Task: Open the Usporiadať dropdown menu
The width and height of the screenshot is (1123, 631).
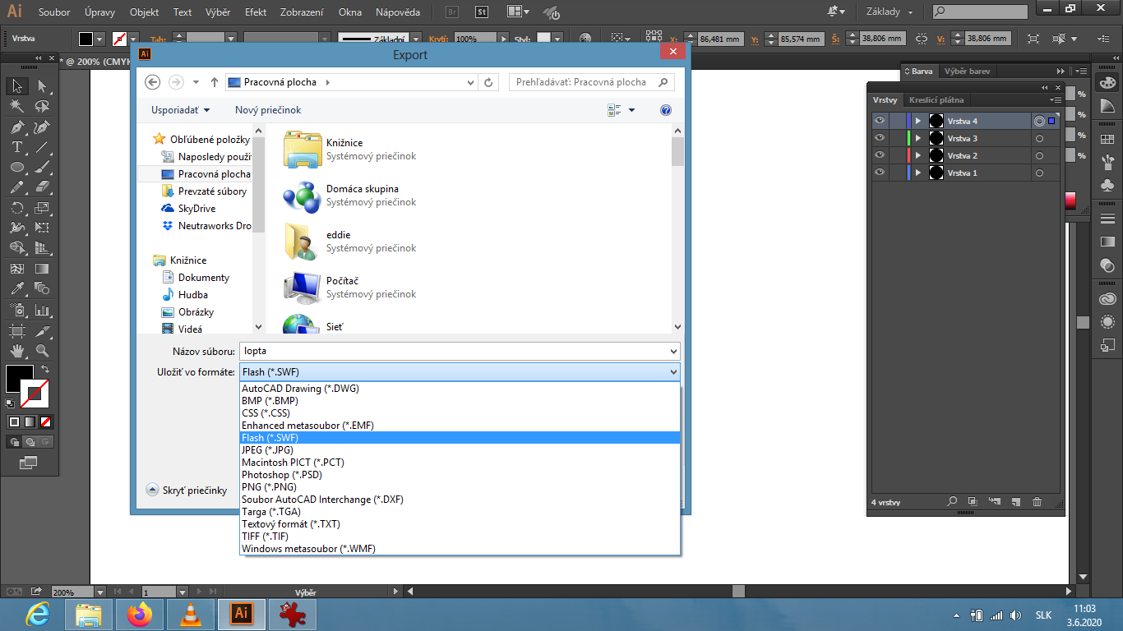Action: [x=180, y=110]
